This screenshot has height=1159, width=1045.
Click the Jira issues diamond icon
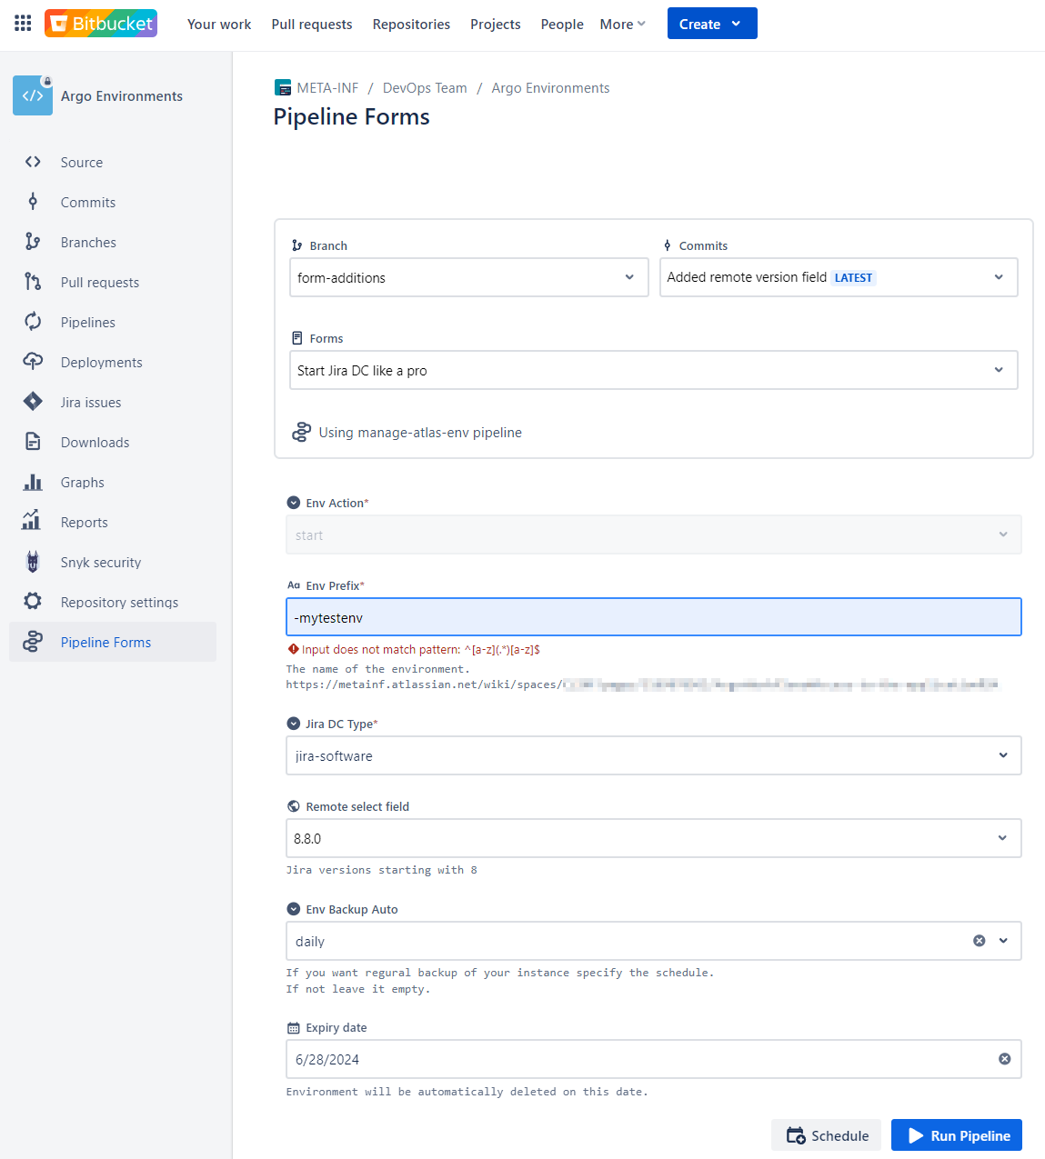click(x=33, y=402)
